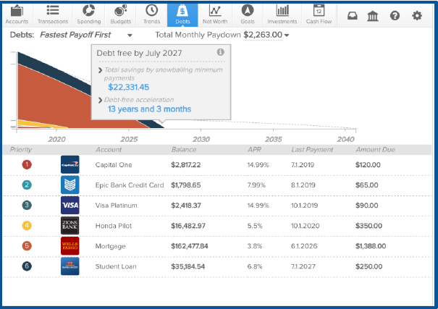This screenshot has height=309, width=438.
Task: Click the 2030 label on chart axis
Action: pyautogui.click(x=201, y=139)
